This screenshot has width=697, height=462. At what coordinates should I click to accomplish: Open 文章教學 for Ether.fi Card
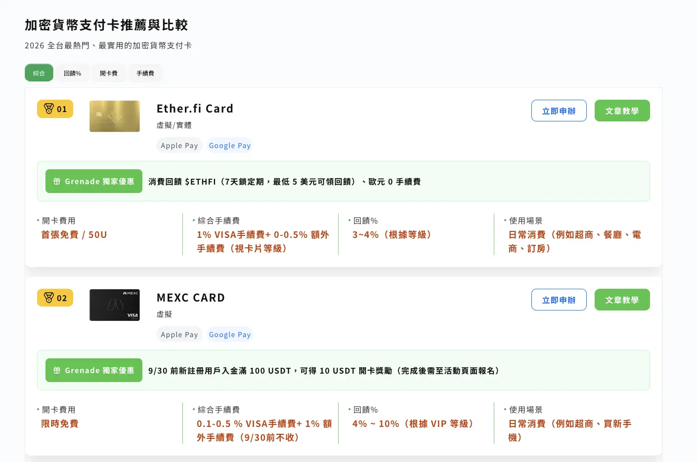(622, 111)
